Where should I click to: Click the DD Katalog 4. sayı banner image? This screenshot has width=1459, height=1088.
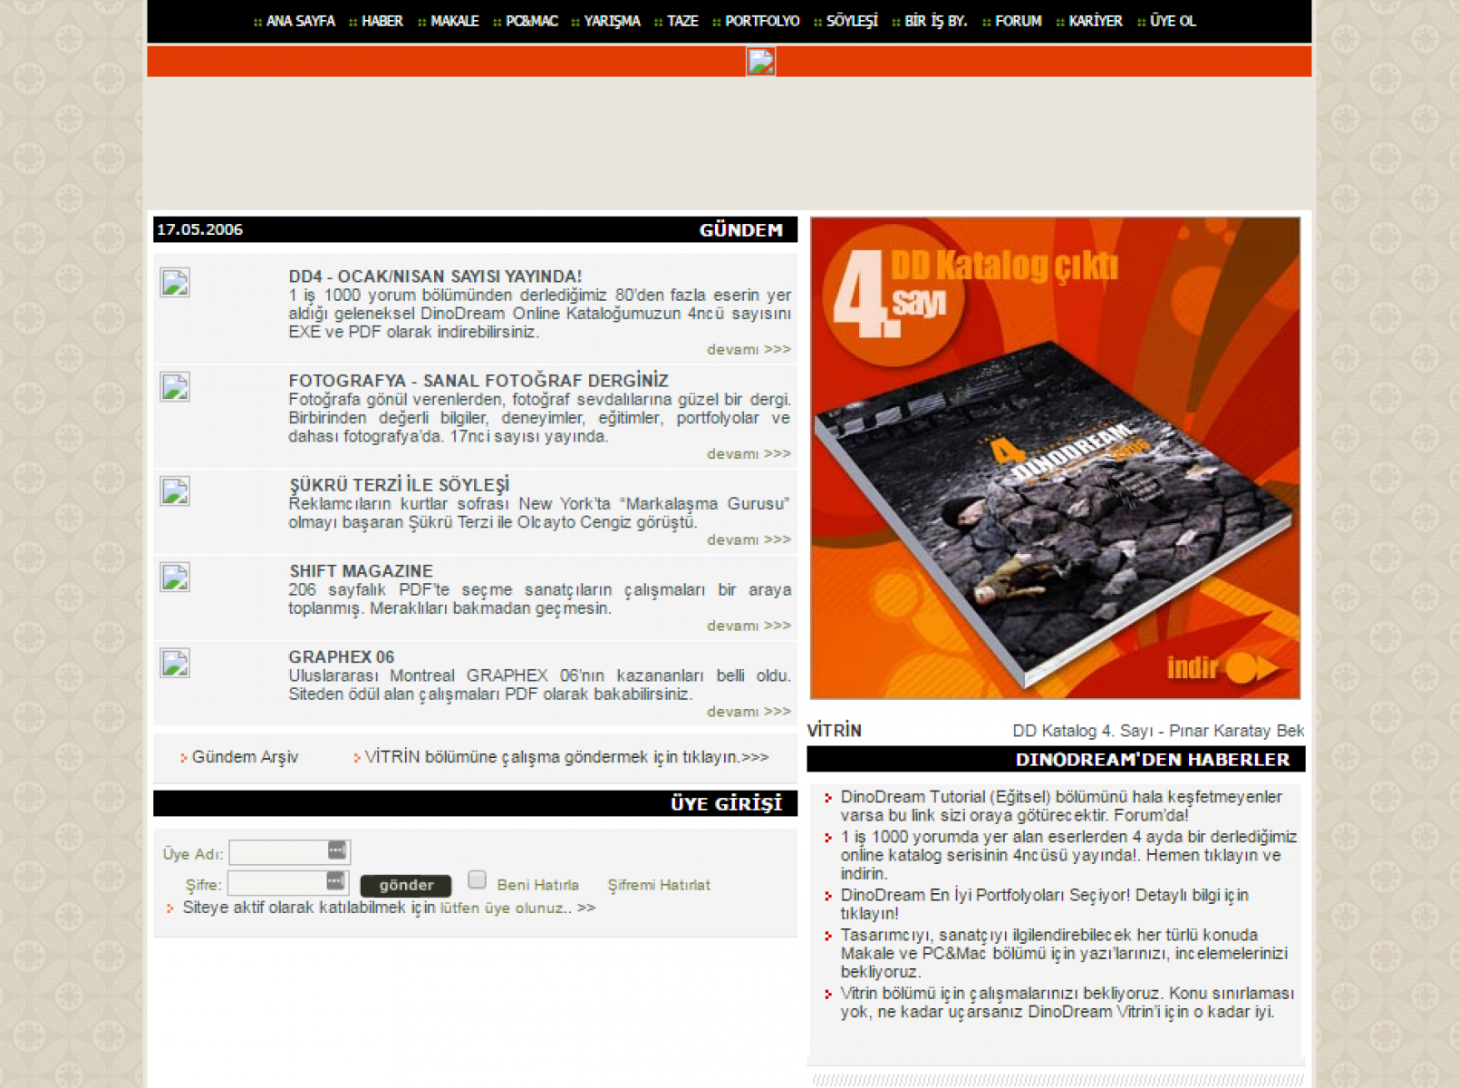[1055, 458]
